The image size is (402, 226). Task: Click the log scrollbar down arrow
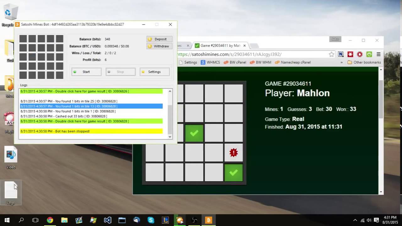[x=170, y=137]
